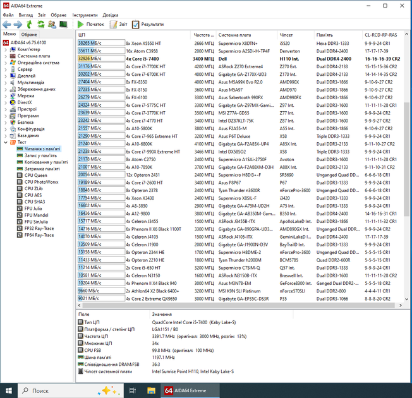Screen dimensions: 412x398
Task: Expand the Дисплей tree node
Action: click(x=6, y=76)
